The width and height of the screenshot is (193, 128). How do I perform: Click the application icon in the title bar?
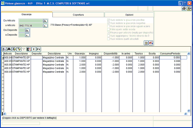coord(3,3)
